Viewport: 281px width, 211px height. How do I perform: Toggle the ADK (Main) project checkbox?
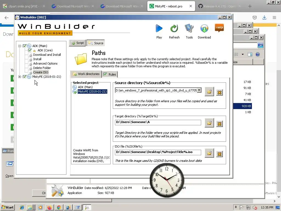pyautogui.click(x=24, y=46)
